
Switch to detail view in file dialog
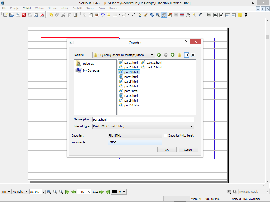pyautogui.click(x=193, y=55)
